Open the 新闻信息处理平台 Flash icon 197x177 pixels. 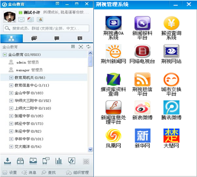(113, 108)
